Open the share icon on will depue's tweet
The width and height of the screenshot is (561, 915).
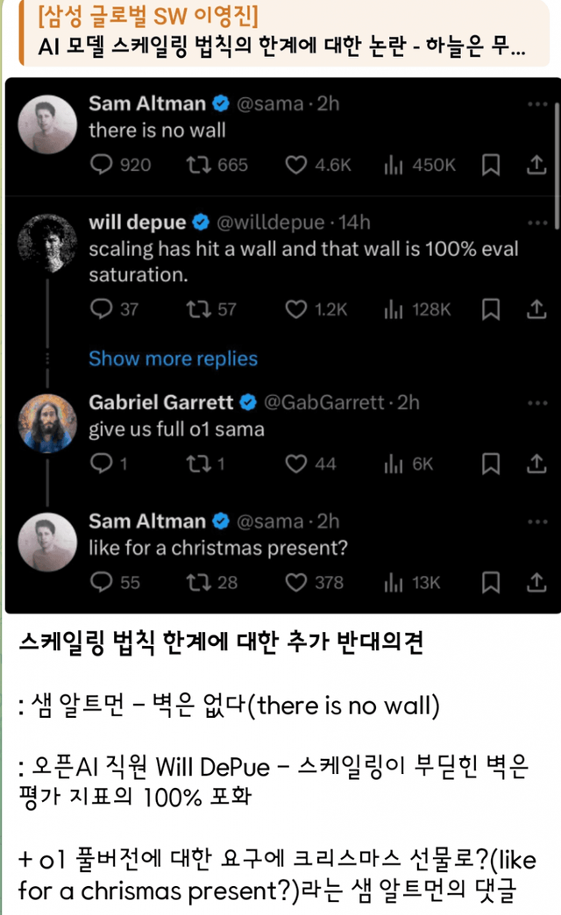(x=536, y=309)
